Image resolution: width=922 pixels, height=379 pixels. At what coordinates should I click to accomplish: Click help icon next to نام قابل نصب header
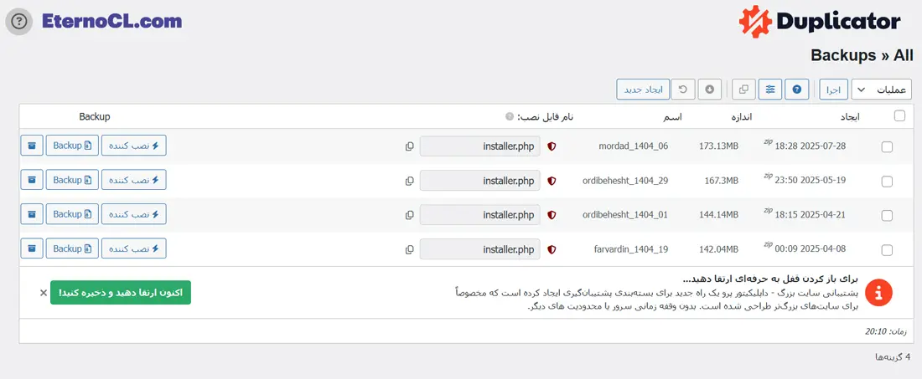point(510,117)
